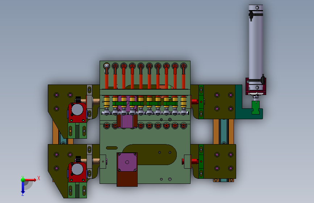
Task: Select the tall gray pneumatic cylinder body
Action: [x=256, y=46]
